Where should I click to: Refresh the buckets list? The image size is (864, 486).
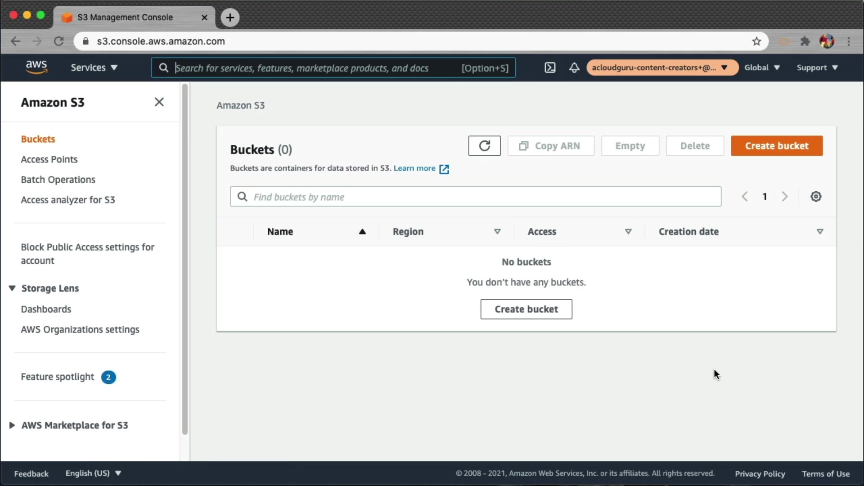click(x=484, y=146)
